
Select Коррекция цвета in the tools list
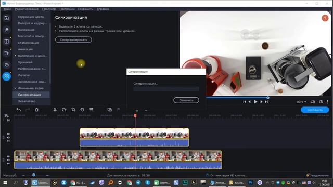[31, 17]
